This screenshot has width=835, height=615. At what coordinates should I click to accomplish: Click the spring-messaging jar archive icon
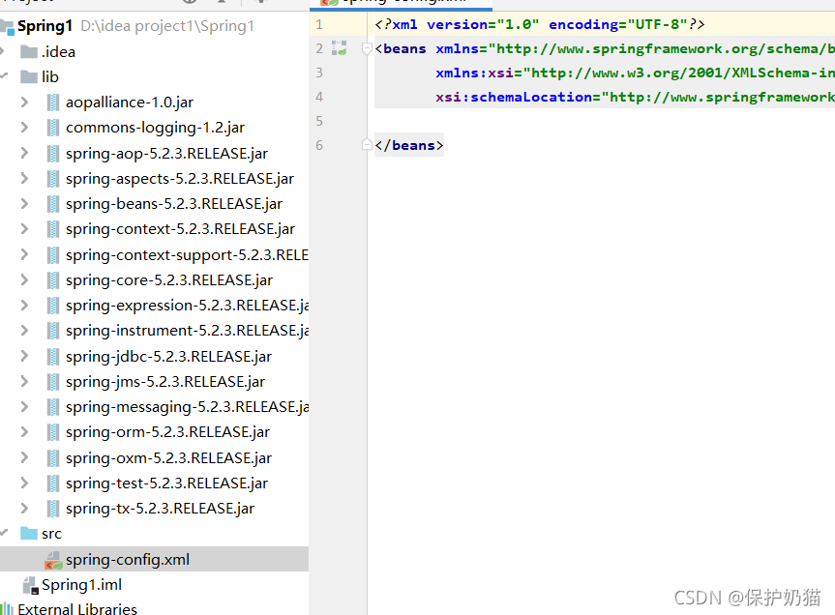[52, 407]
